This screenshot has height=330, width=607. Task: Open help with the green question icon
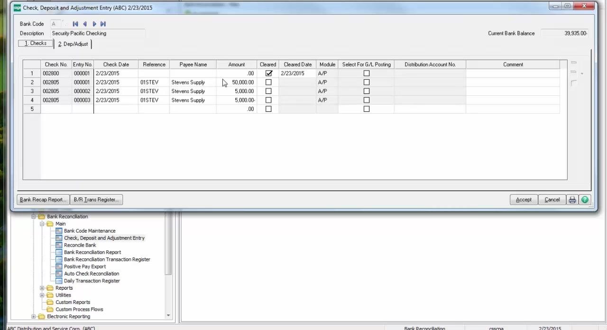tap(585, 200)
